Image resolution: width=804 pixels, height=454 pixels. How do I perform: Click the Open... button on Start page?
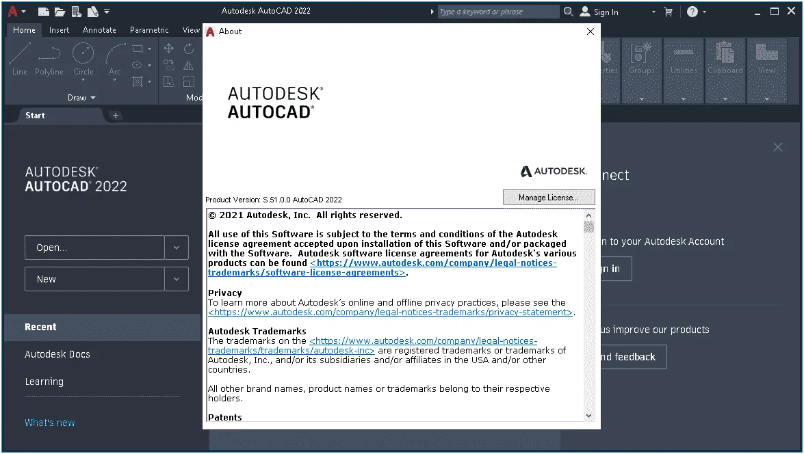(x=95, y=248)
